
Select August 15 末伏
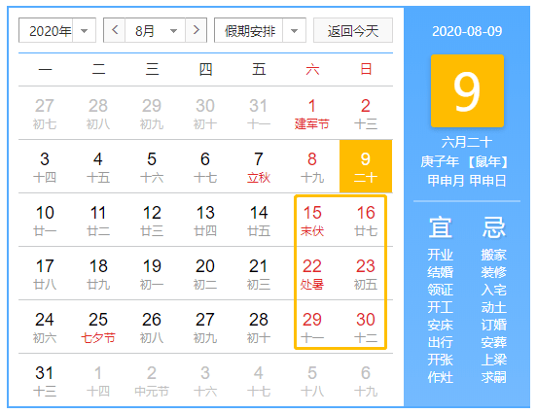[x=312, y=221]
